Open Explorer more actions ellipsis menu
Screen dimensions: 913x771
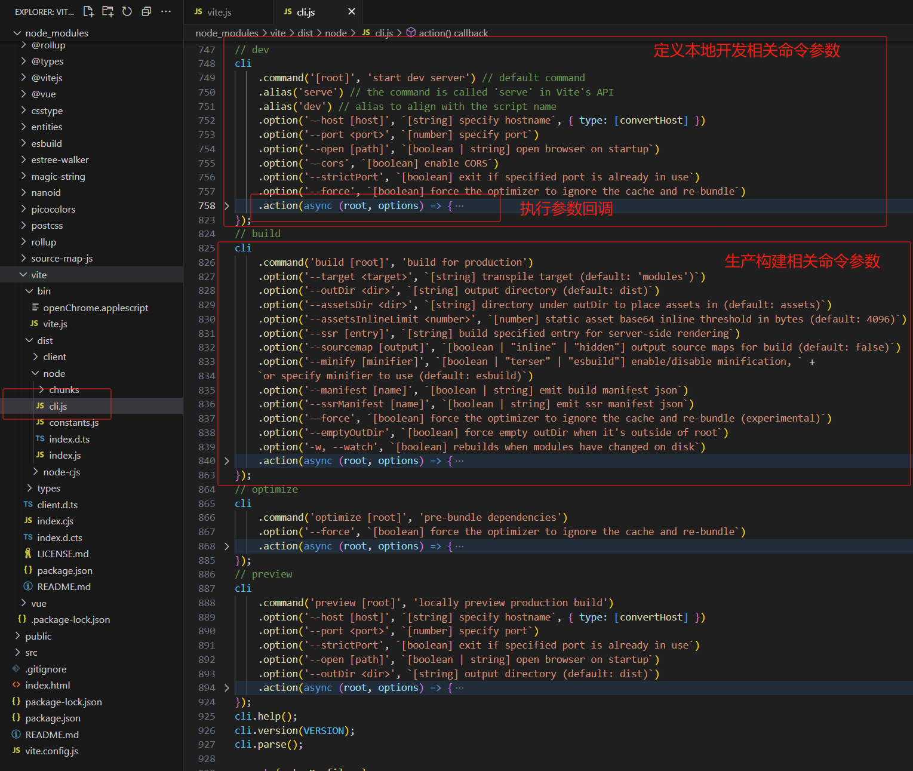[x=166, y=11]
